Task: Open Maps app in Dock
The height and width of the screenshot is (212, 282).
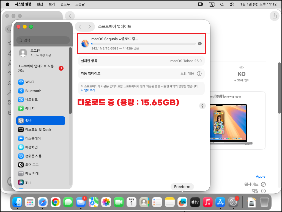Action: [x=94, y=202]
